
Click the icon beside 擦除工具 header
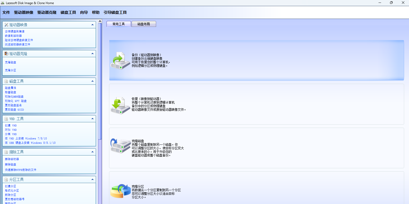(6, 152)
